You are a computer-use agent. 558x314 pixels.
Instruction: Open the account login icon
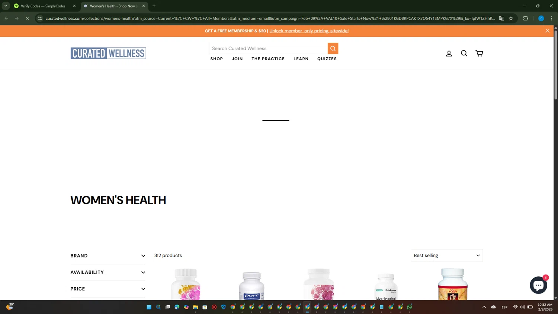[449, 53]
